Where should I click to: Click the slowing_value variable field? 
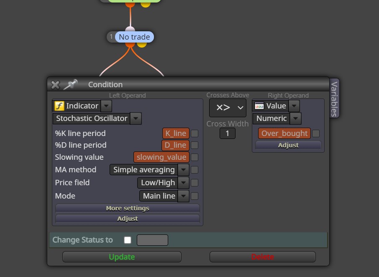point(161,157)
